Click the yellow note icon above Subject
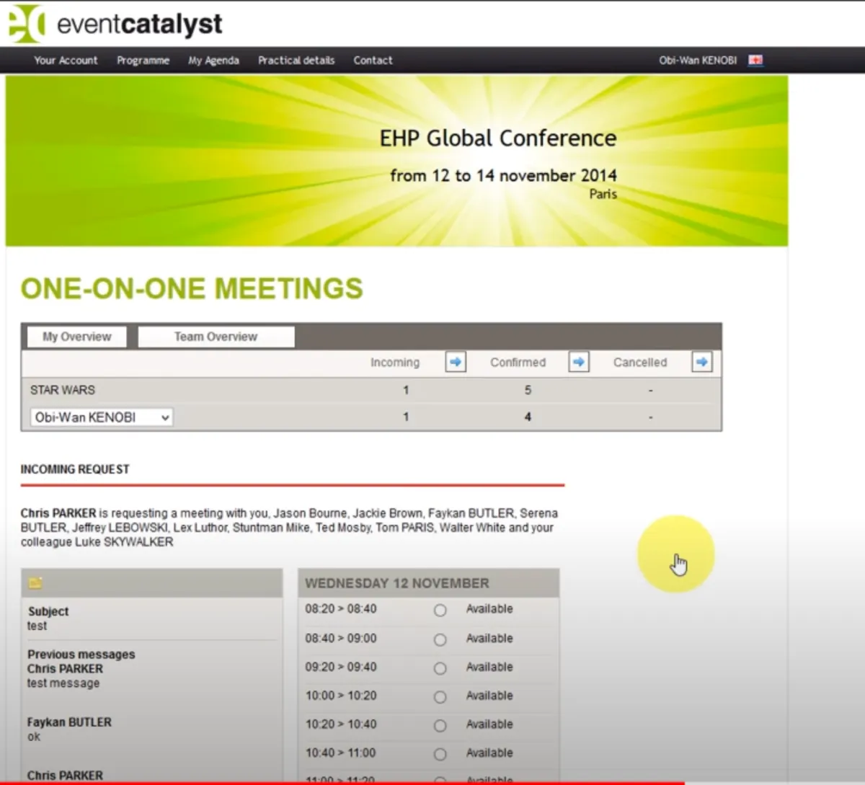The height and width of the screenshot is (785, 865). (x=35, y=582)
